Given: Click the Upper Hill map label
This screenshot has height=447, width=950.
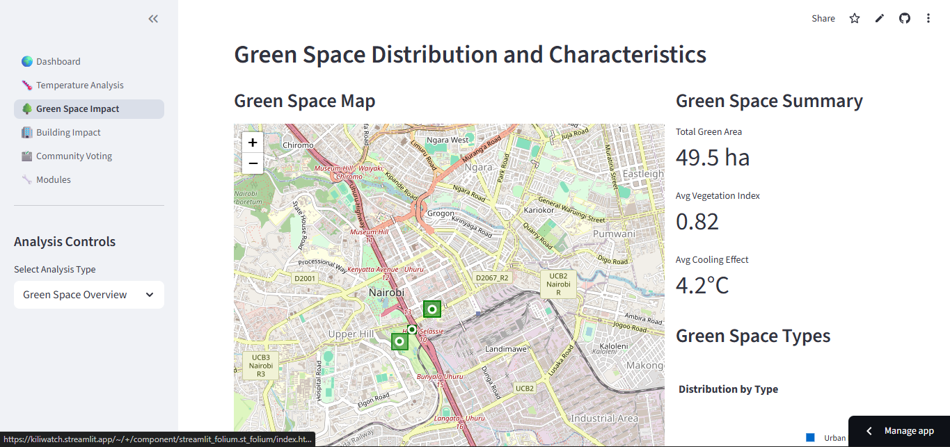Looking at the screenshot, I should click(351, 334).
